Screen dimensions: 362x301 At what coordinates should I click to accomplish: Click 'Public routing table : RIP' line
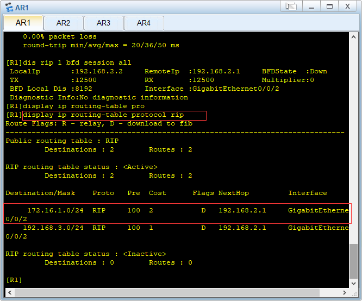coord(62,141)
